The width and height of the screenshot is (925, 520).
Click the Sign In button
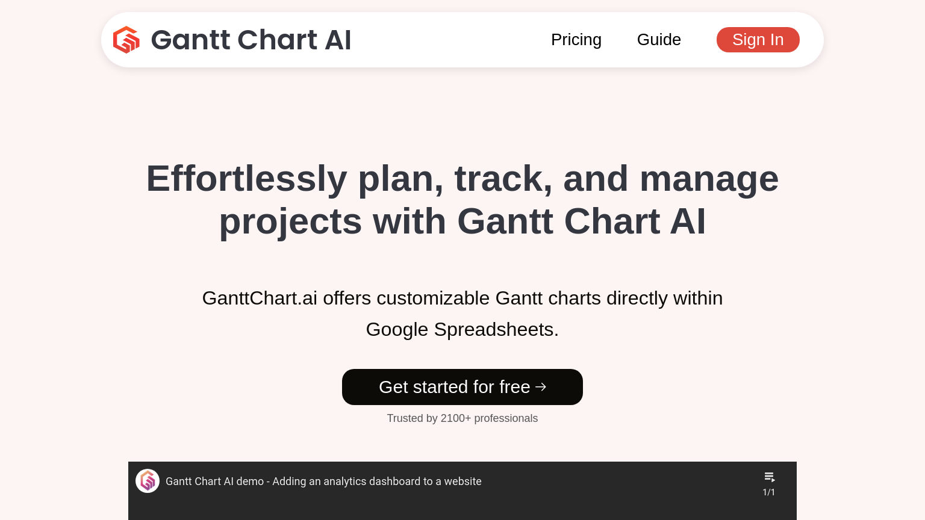758,40
